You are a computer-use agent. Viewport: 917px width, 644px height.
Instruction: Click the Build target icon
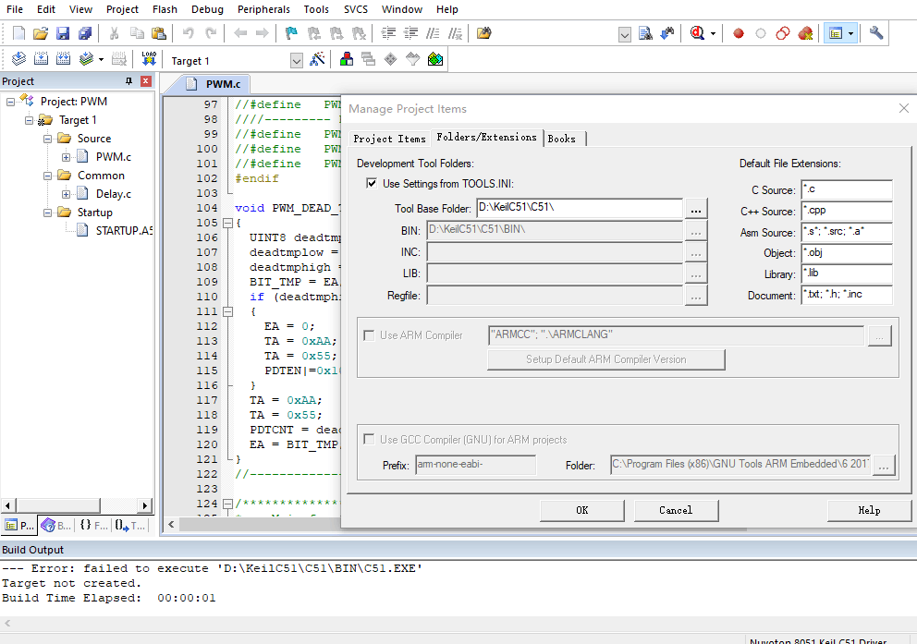pyautogui.click(x=41, y=59)
